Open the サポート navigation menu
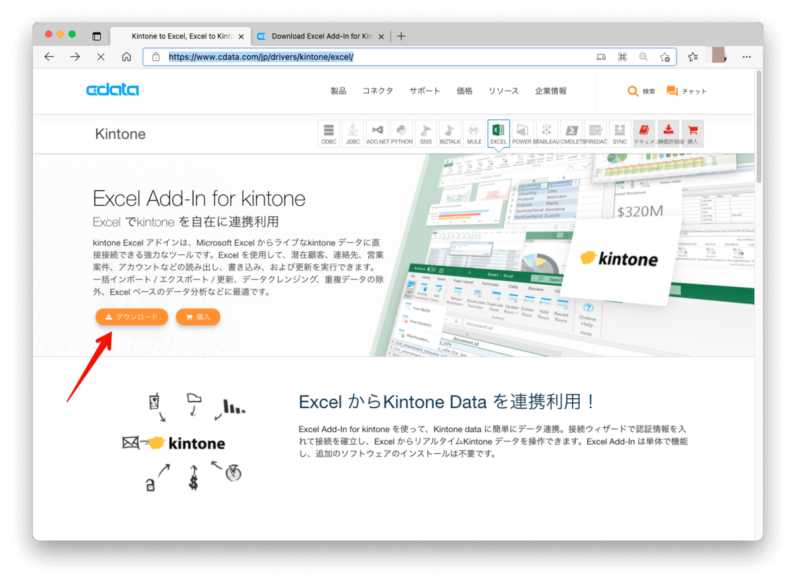796x584 pixels. coord(425,91)
